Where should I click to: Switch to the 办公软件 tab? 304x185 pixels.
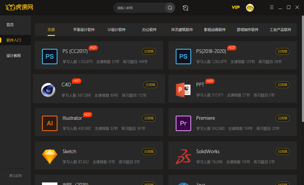click(x=149, y=30)
